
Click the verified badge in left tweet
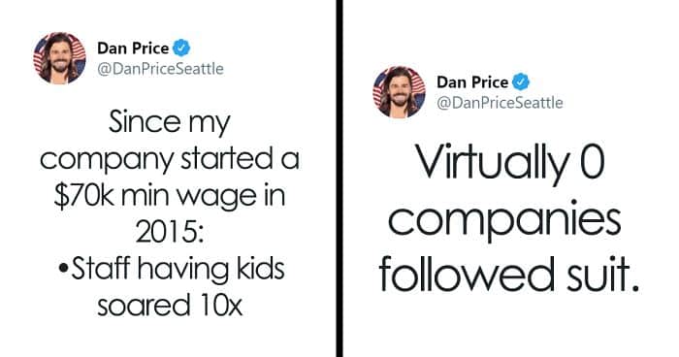coord(181,48)
